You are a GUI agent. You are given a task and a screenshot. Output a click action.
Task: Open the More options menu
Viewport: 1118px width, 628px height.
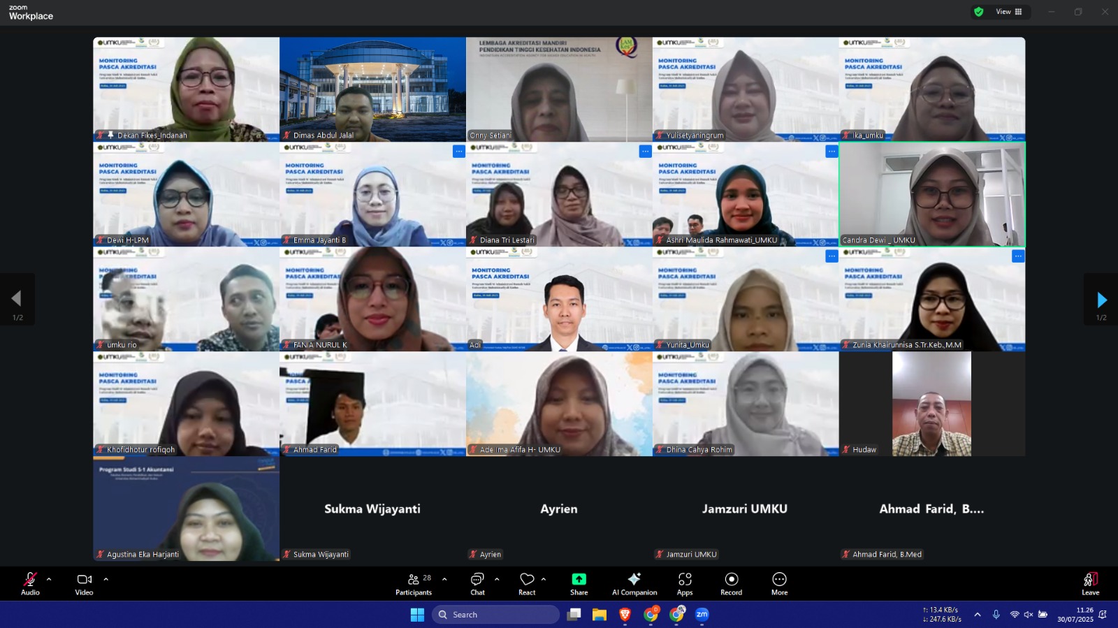click(x=779, y=584)
